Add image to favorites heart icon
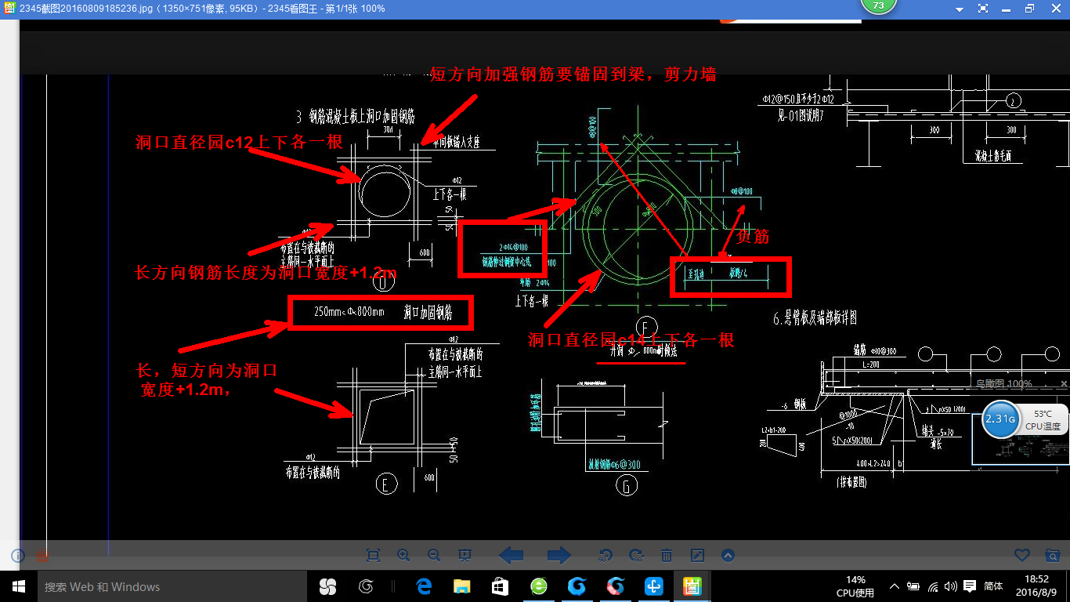The image size is (1070, 602). [x=1022, y=555]
